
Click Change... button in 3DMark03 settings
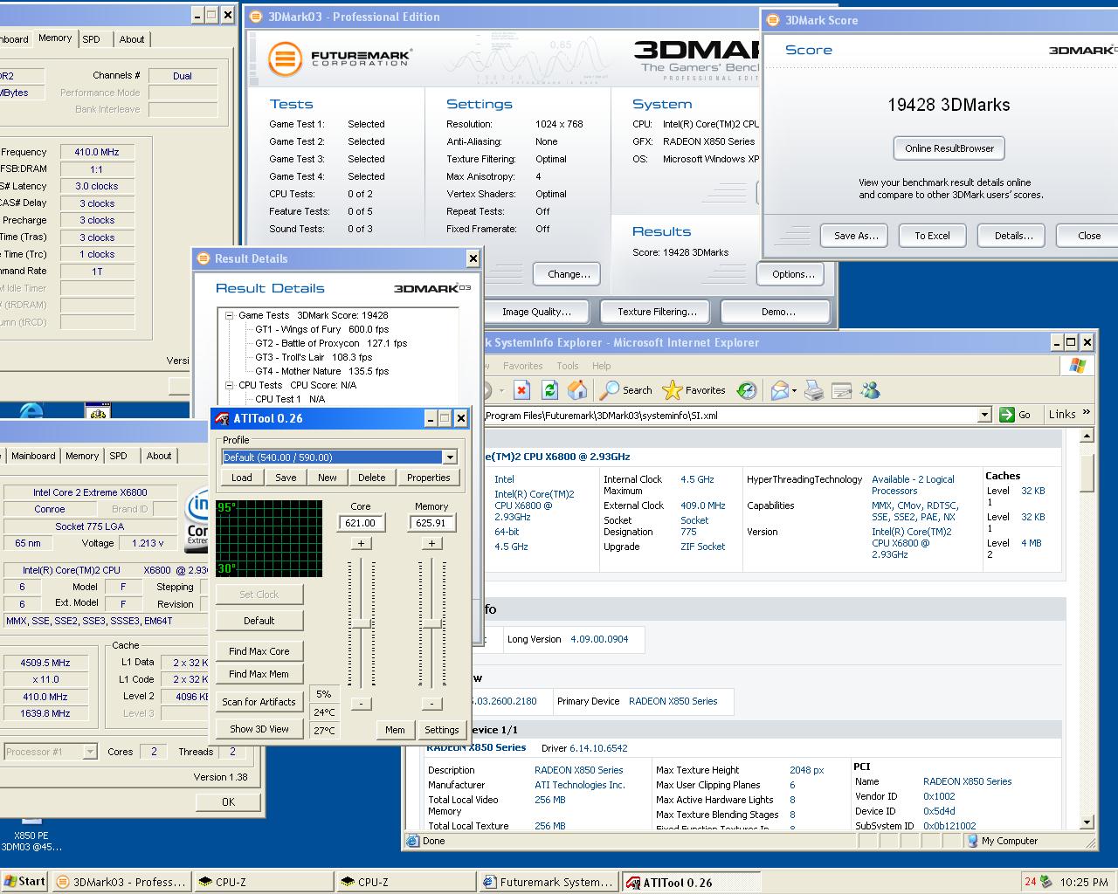pos(568,274)
